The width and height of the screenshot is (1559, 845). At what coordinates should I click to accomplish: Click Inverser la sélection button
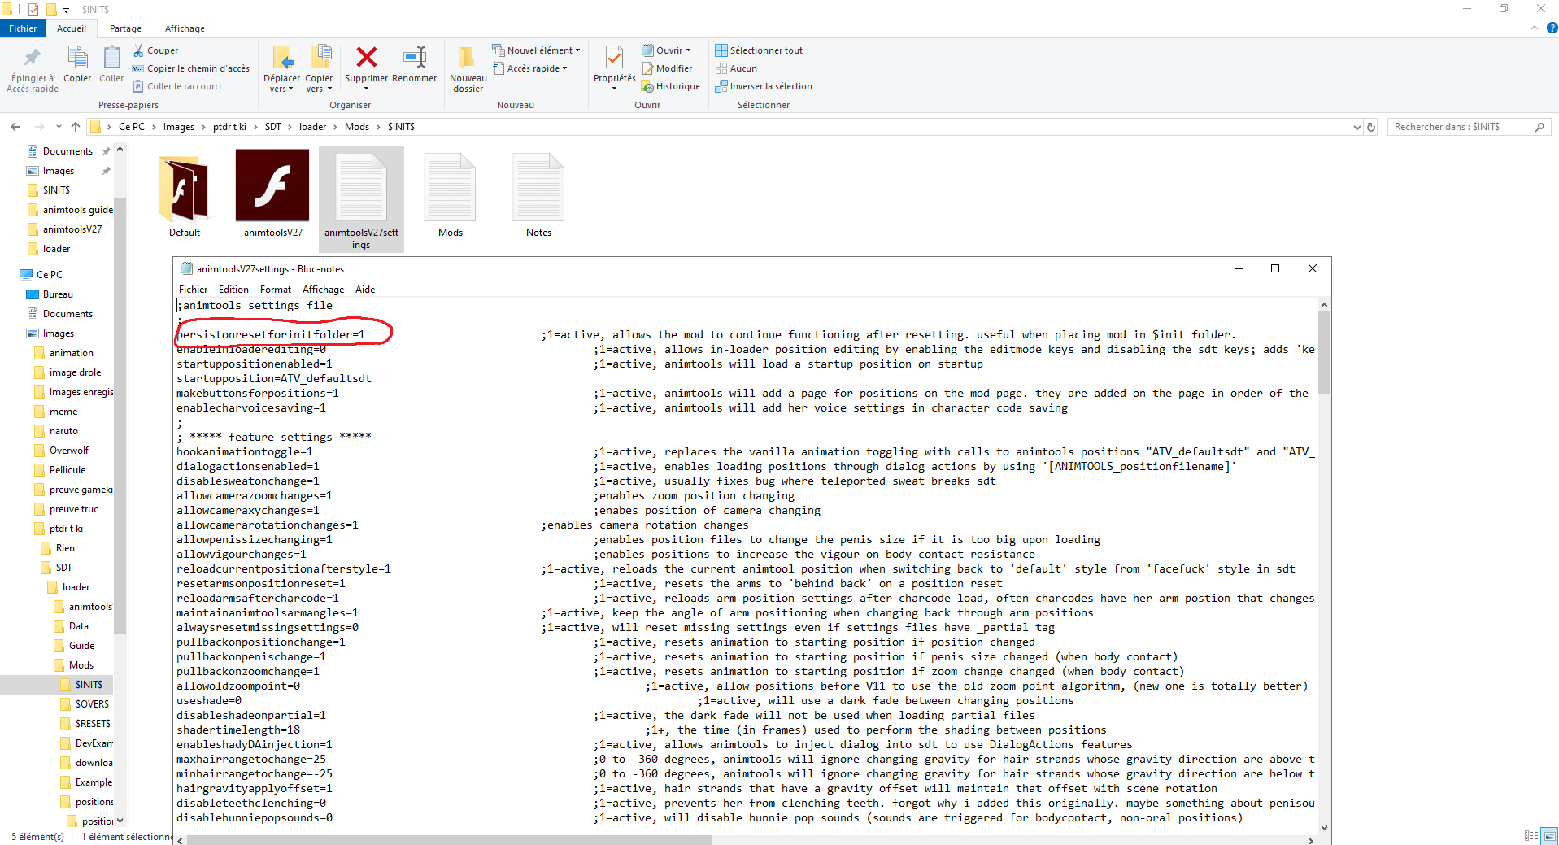click(764, 86)
